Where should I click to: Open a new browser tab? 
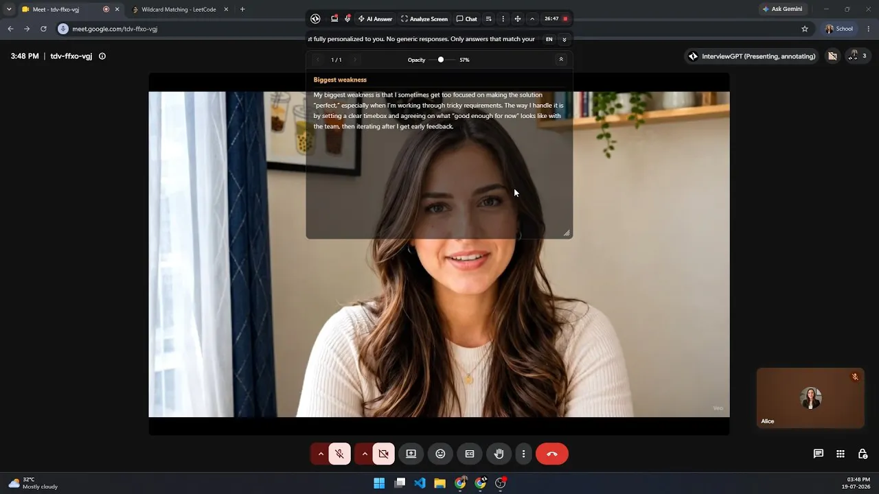click(242, 10)
